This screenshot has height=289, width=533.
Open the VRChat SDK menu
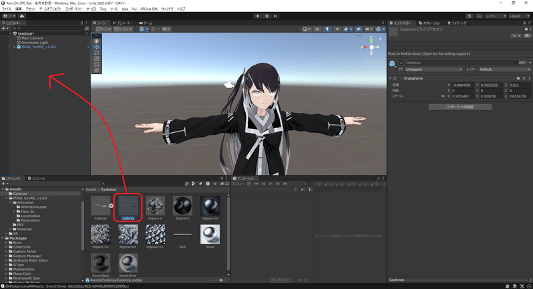(149, 9)
